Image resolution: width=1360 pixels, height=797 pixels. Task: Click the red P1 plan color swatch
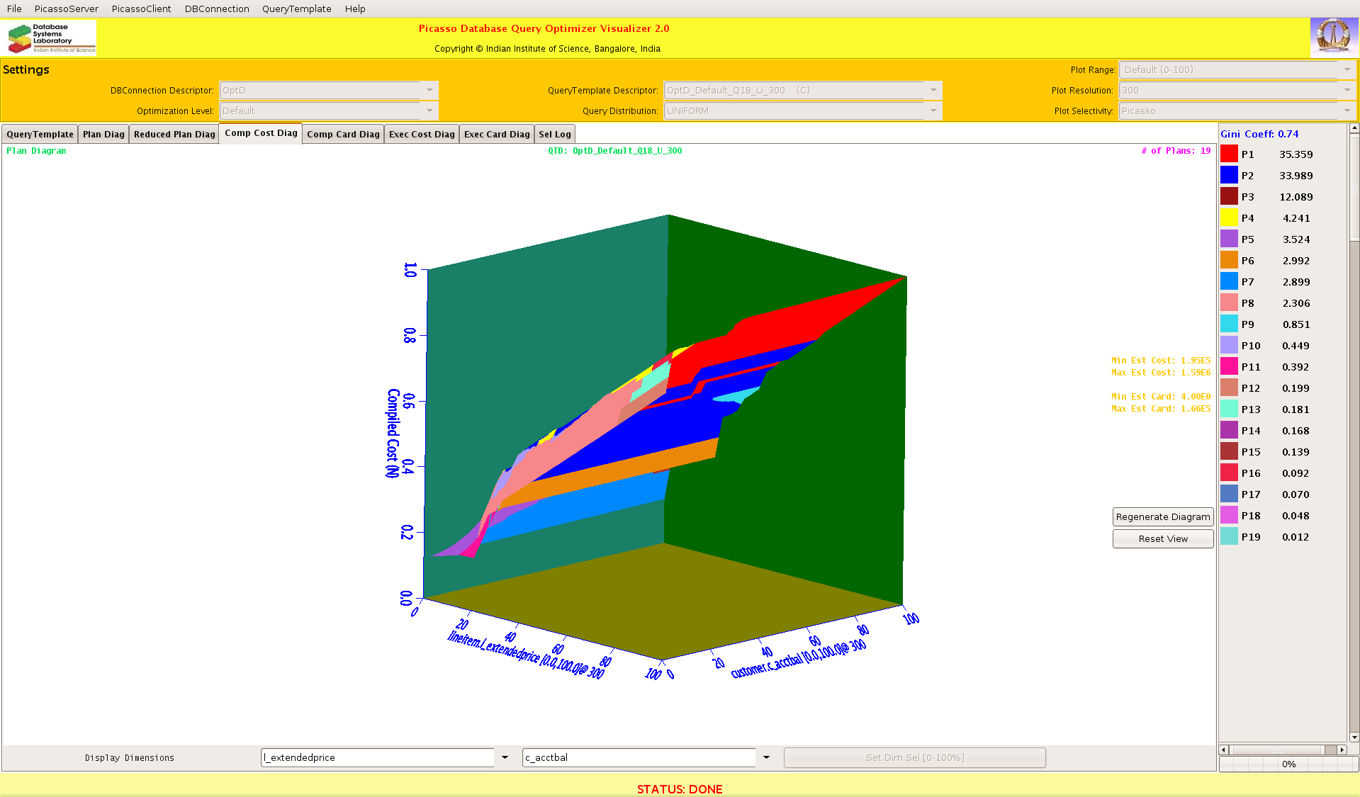coord(1229,154)
